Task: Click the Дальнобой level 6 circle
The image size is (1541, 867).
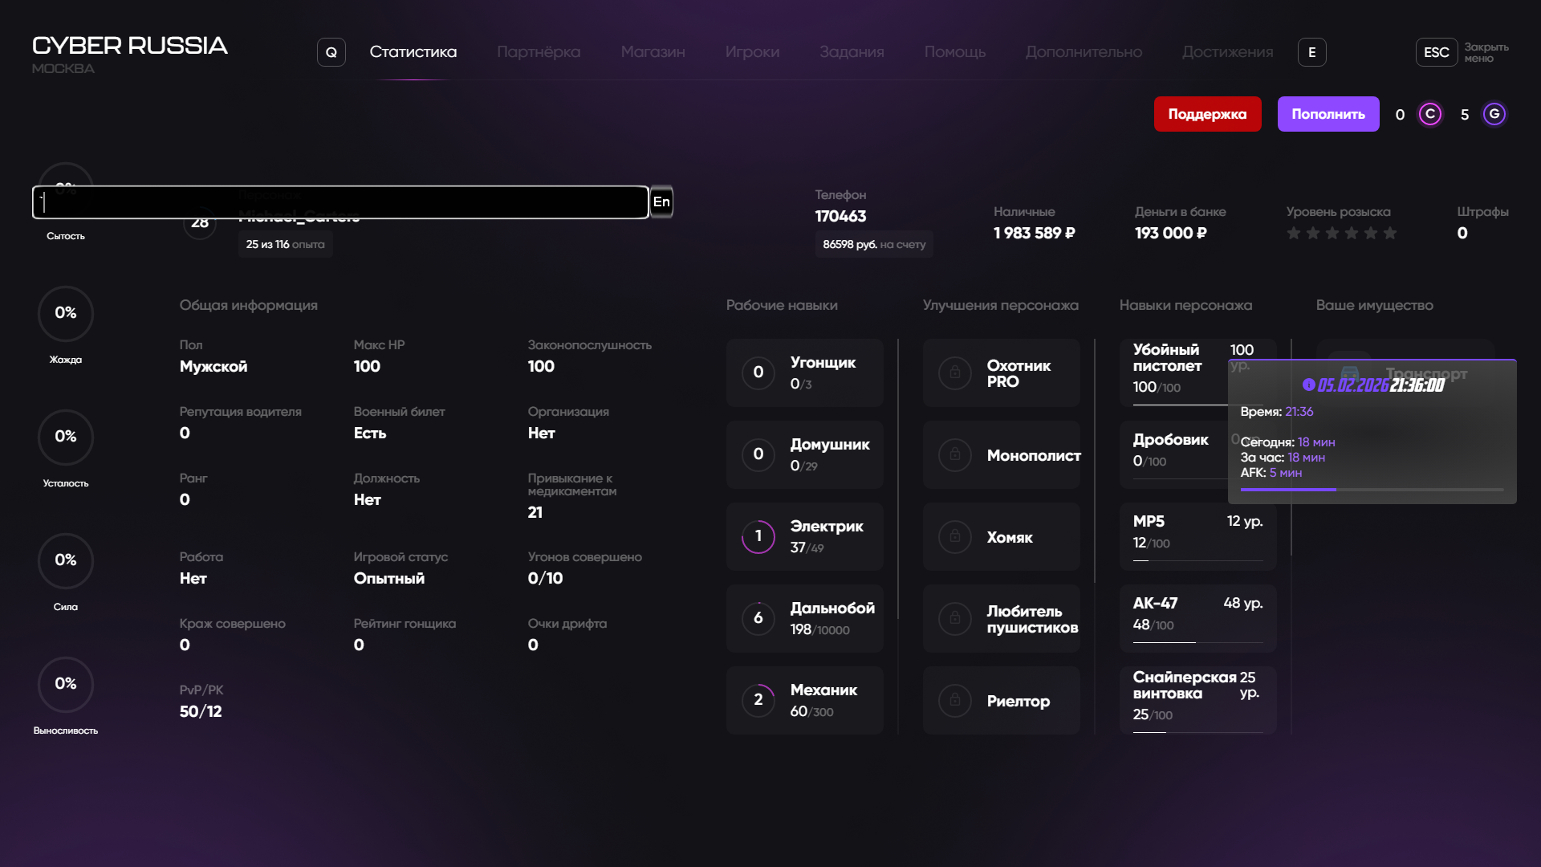Action: 758,619
